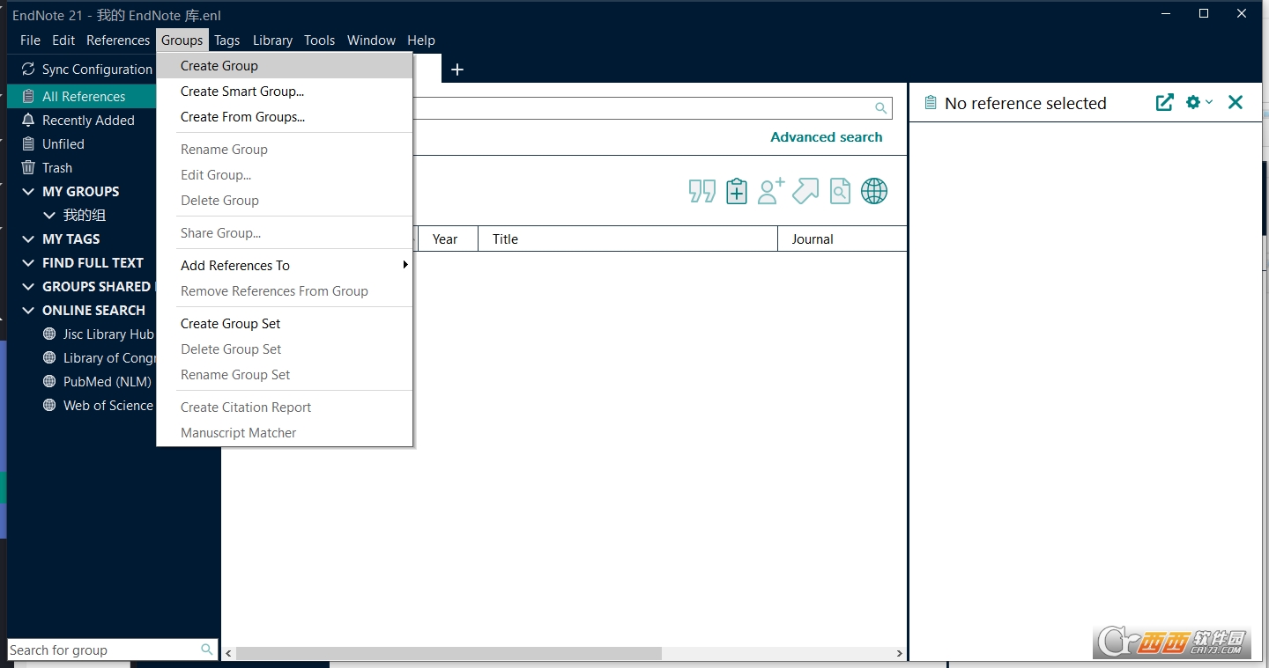Sort references by Title column header
The height and width of the screenshot is (668, 1269).
click(627, 239)
